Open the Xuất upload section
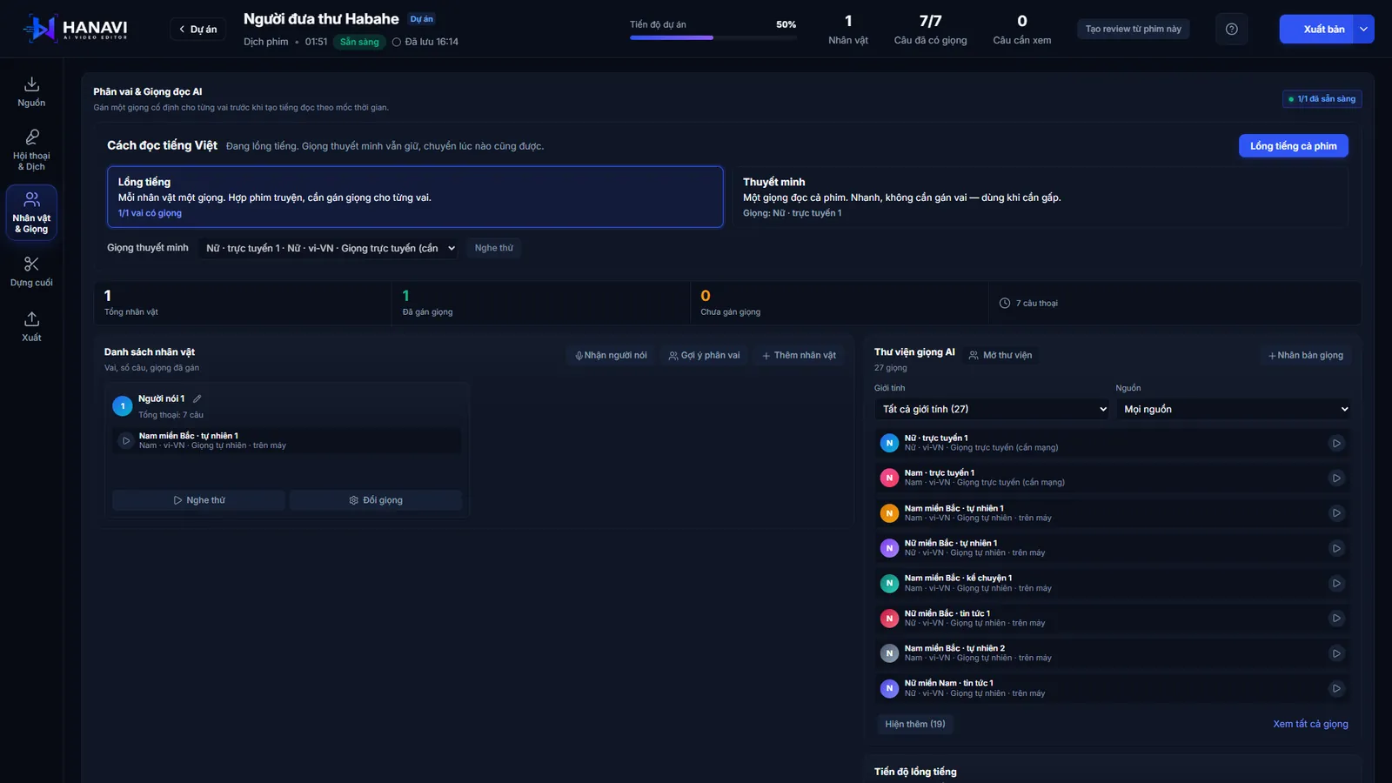Viewport: 1392px width, 783px height. 31,326
